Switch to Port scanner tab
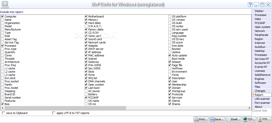The width and height of the screenshot is (272, 123). (x=262, y=103)
